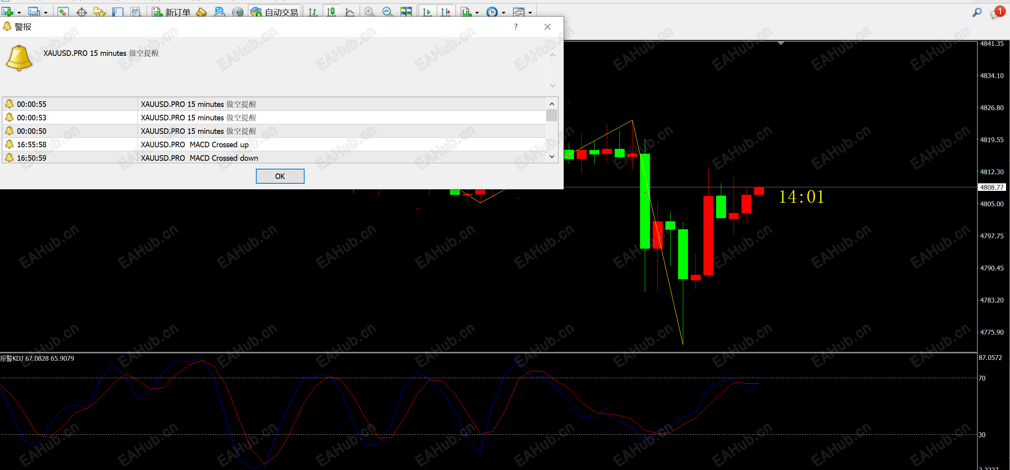Tile chart windows icon

tap(406, 12)
